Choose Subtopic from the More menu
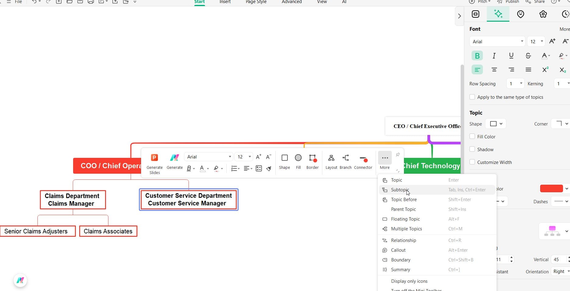The height and width of the screenshot is (291, 570). click(437, 190)
